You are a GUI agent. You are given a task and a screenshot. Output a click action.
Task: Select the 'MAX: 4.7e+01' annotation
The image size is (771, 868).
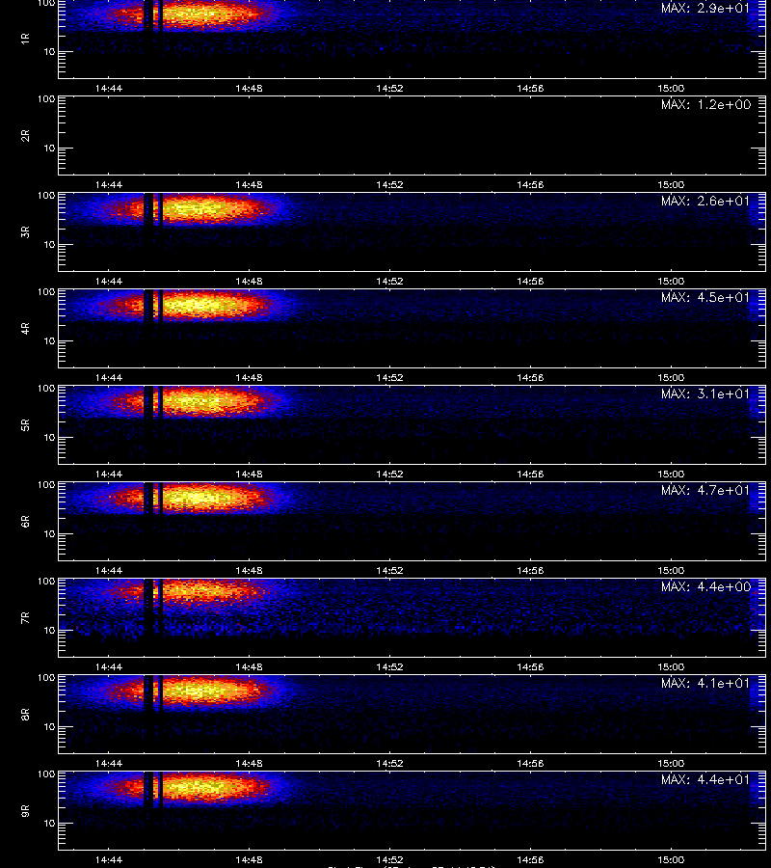pos(705,491)
